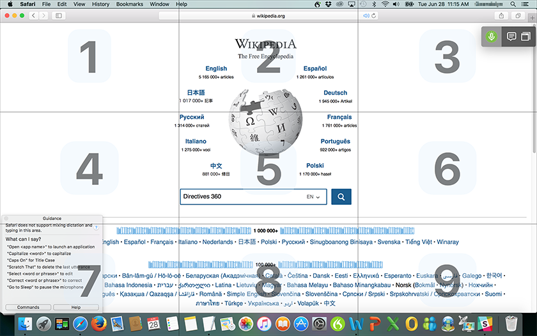Open the Safari menu in menu bar
Image resolution: width=537 pixels, height=336 pixels.
(27, 4)
